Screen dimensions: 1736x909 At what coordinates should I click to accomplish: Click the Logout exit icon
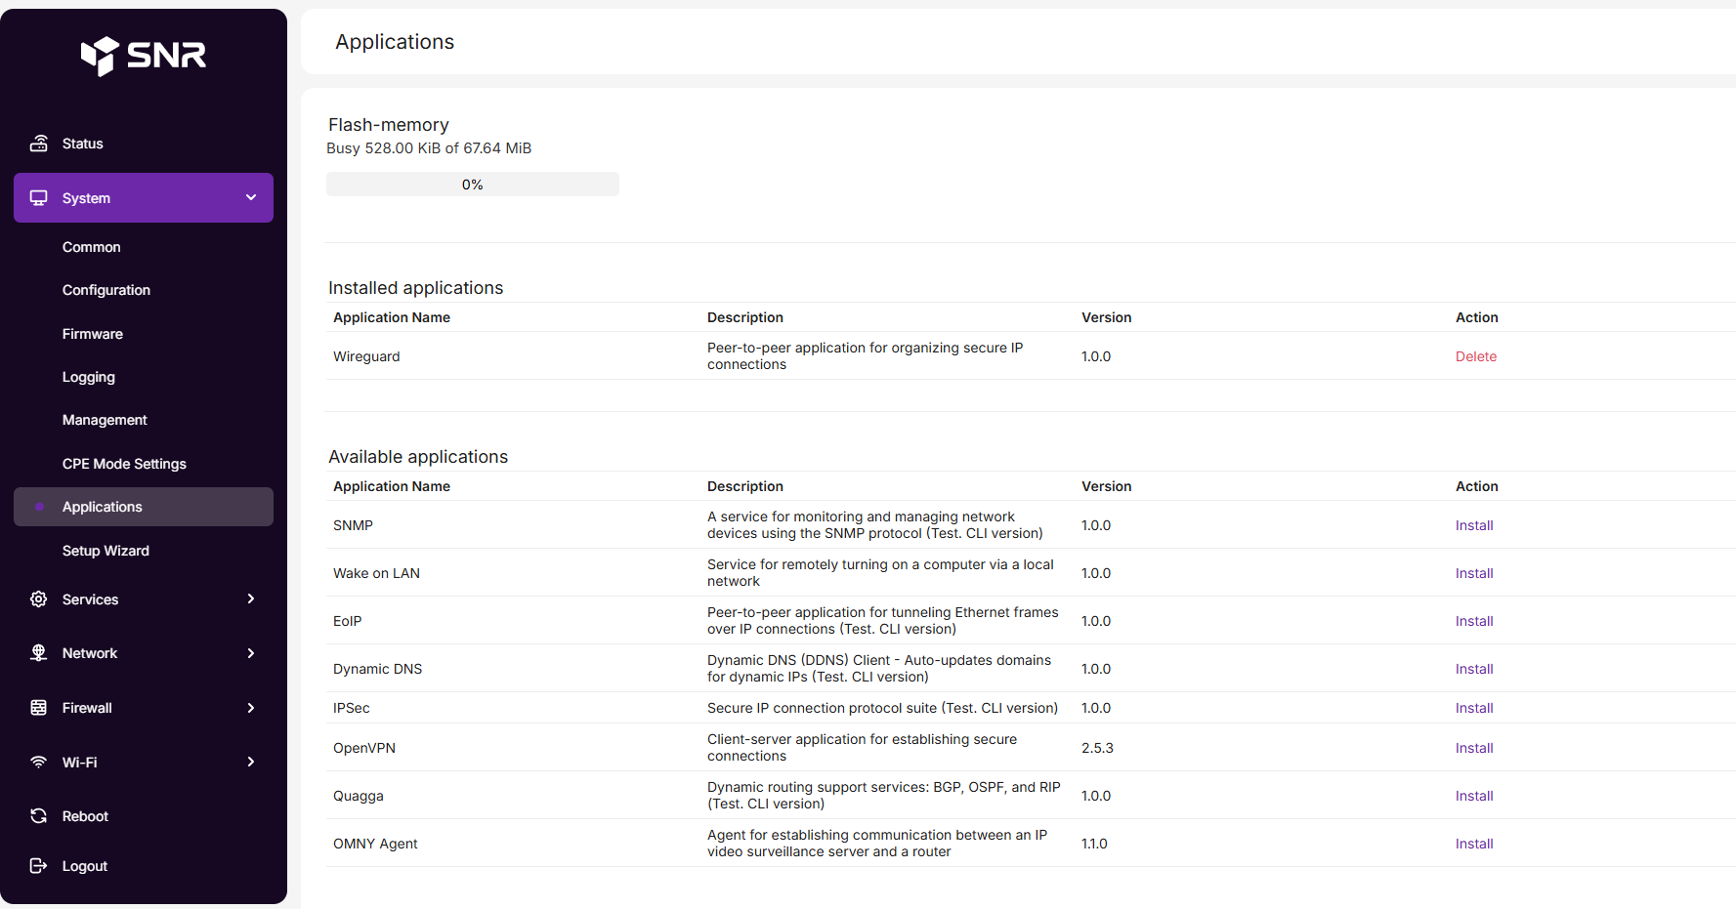(39, 866)
